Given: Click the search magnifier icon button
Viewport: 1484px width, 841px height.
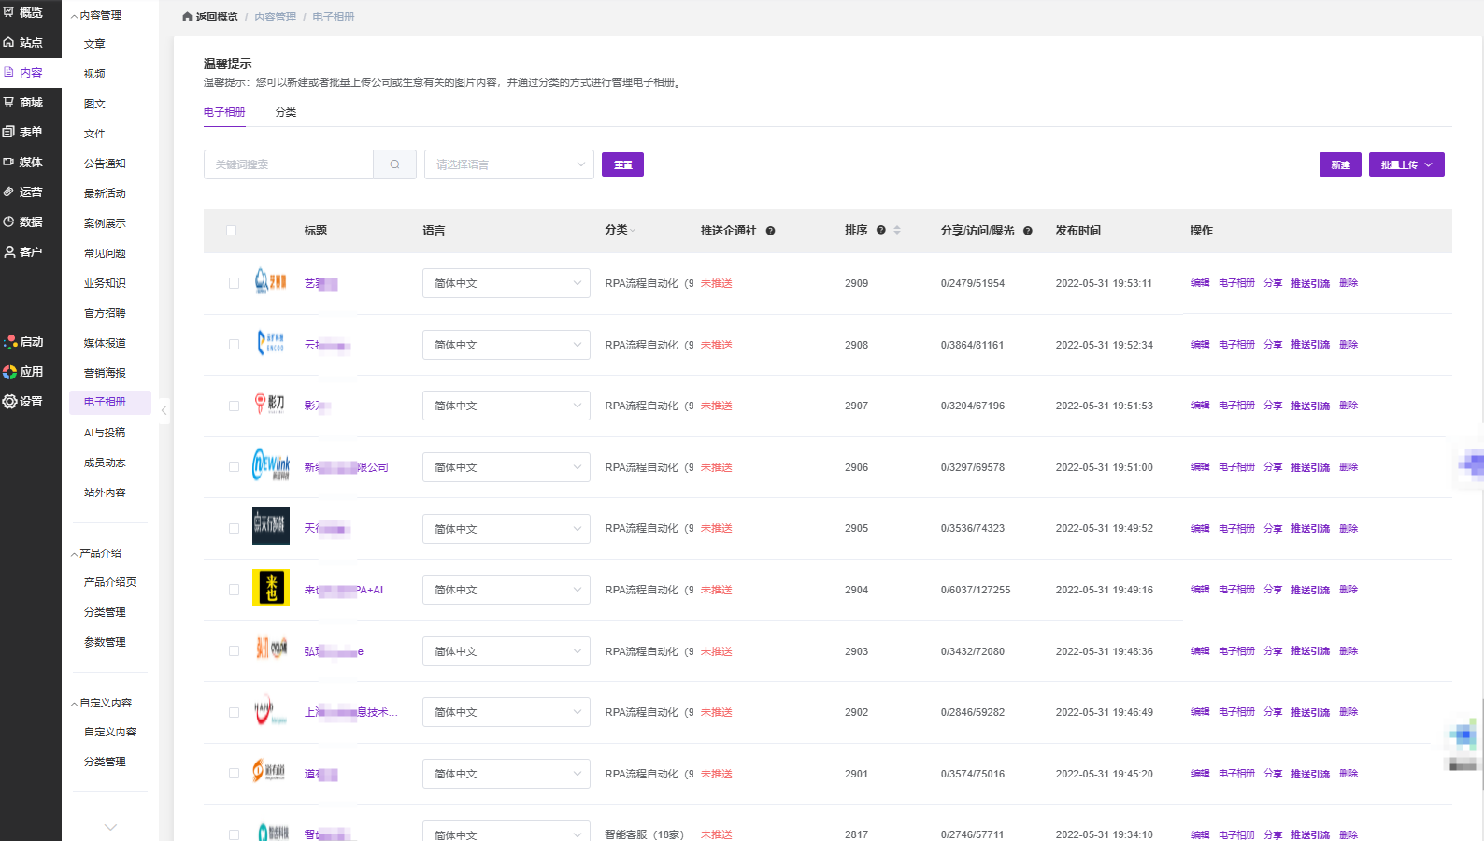Looking at the screenshot, I should tap(394, 164).
